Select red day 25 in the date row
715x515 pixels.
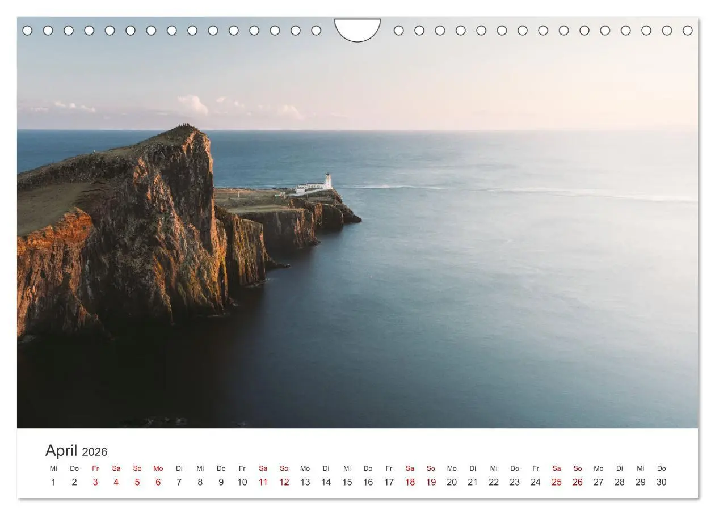(x=557, y=482)
